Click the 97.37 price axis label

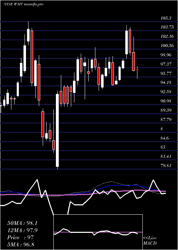pos(166,64)
